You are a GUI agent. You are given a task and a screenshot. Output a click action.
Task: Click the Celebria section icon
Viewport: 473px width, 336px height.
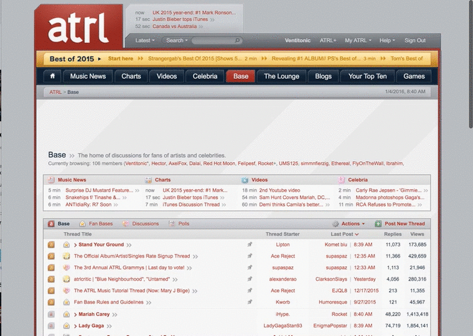341,180
